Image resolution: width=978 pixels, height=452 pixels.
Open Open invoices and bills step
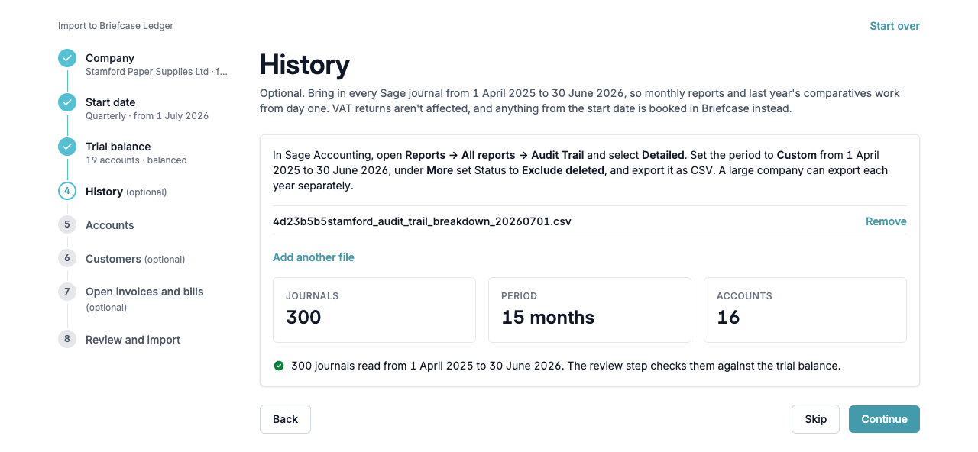click(144, 299)
